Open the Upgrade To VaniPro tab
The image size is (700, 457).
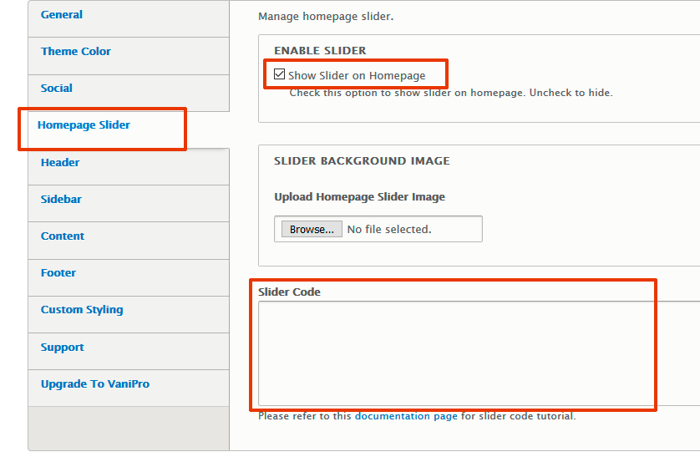pos(95,384)
